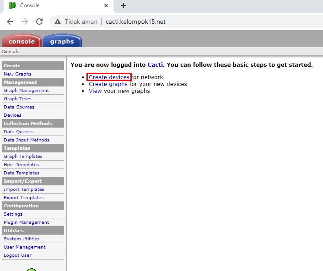
Task: Open Graph Trees
Action: coord(17,99)
